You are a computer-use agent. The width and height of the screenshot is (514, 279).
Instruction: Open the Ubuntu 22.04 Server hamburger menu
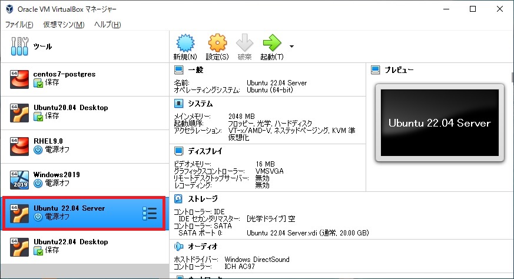tap(150, 213)
